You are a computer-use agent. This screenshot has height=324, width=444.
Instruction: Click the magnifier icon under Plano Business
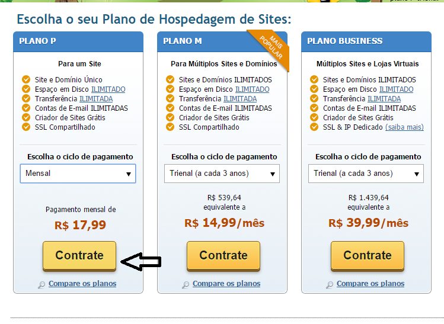330,285
